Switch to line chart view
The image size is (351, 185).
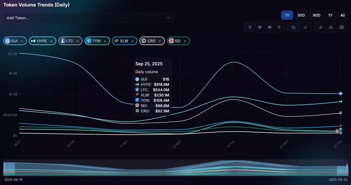tap(294, 27)
